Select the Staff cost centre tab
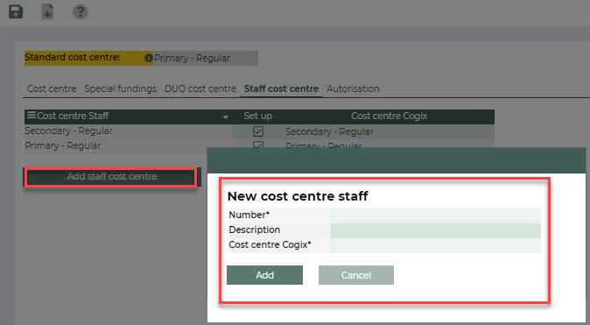This screenshot has width=590, height=325. (281, 88)
